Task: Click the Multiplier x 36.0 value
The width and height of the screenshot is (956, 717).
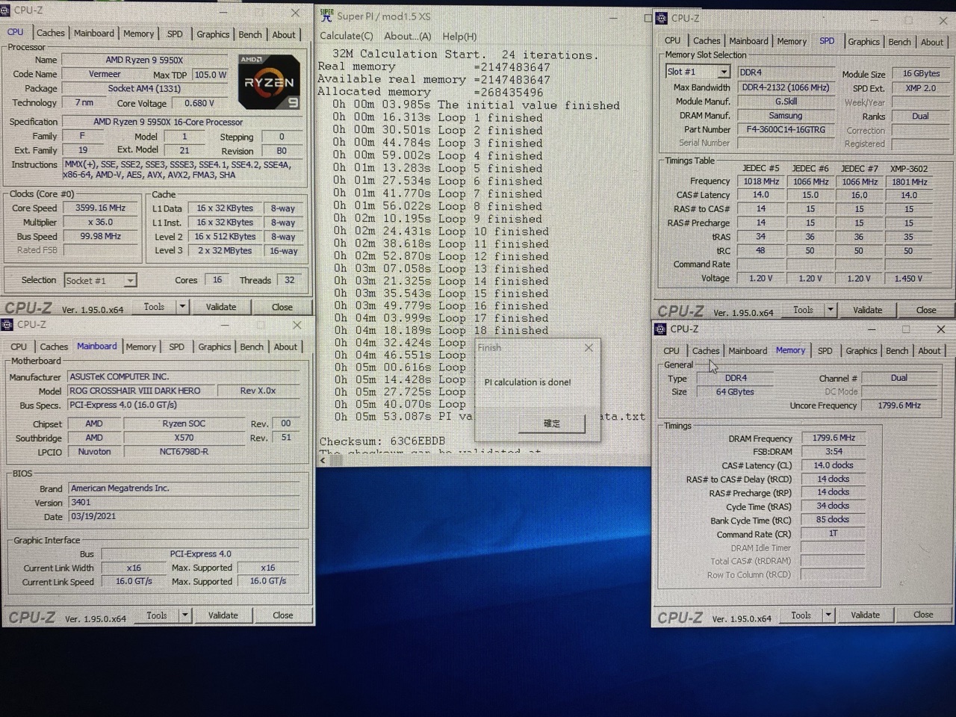Action: pos(101,223)
